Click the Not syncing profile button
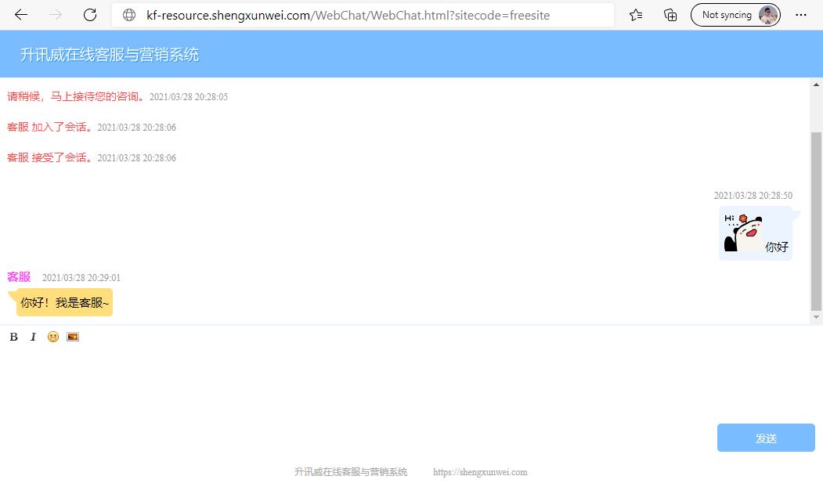Image resolution: width=823 pixels, height=487 pixels. (x=735, y=15)
